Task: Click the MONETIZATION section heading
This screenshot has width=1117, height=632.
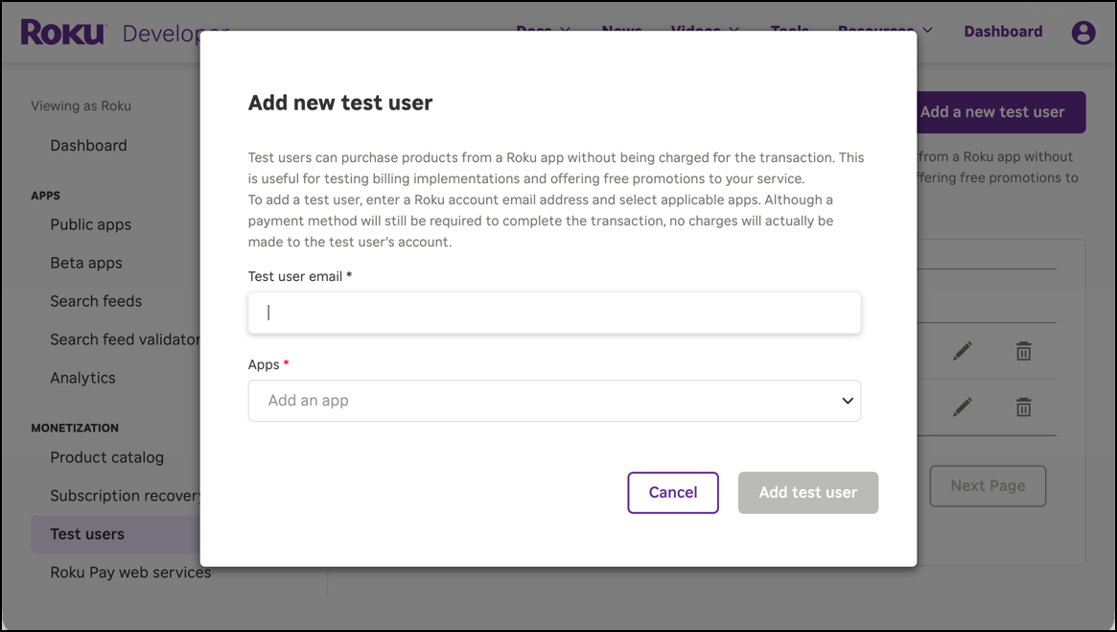Action: point(75,429)
